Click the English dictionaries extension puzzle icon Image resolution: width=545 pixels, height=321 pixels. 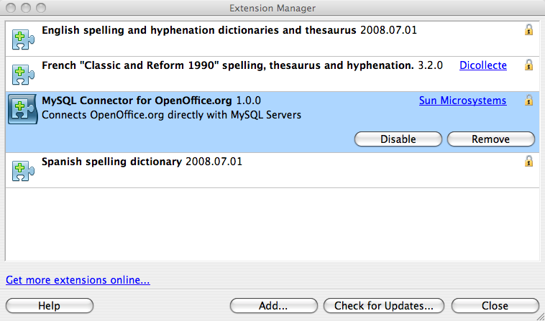pyautogui.click(x=22, y=39)
